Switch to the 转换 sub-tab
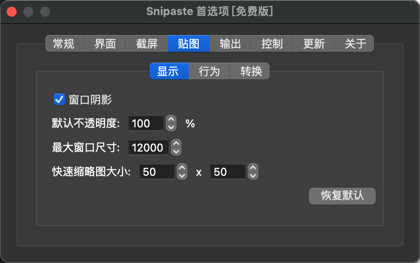 tap(251, 71)
